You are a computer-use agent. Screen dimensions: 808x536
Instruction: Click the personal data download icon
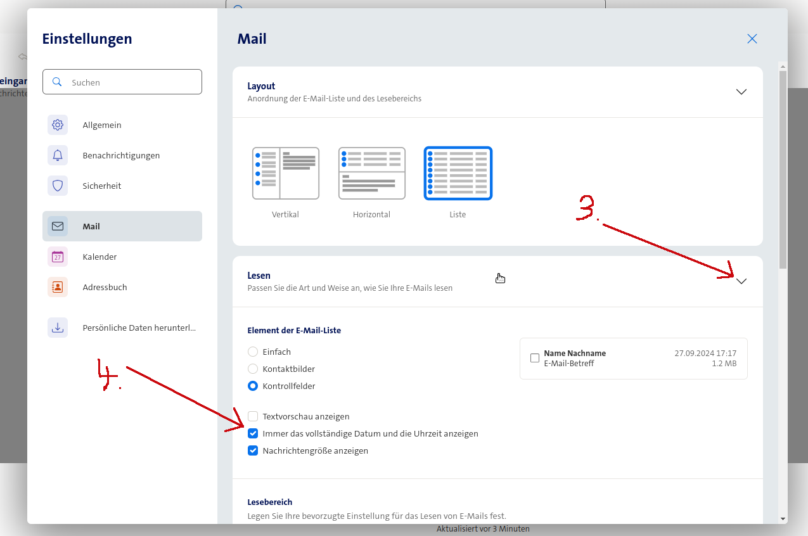pos(58,328)
